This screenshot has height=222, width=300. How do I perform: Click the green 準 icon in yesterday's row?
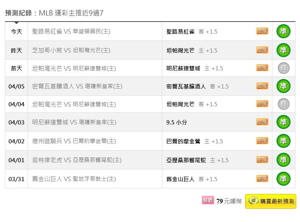283,50
